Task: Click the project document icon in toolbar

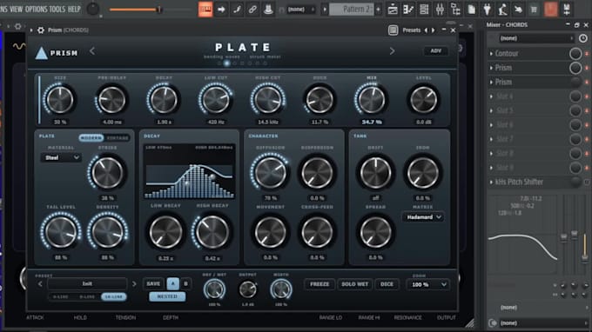Action: [x=472, y=9]
